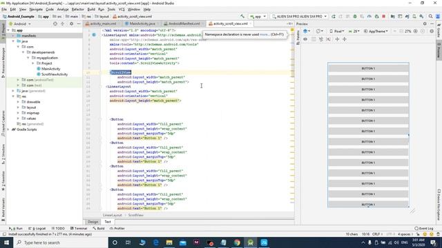Viewport: 442px width, 248px height.
Task: Open the Terminal tool window
Action: (78, 228)
